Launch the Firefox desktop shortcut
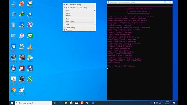Image resolution: width=187 pixels, height=105 pixels. [x=22, y=4]
